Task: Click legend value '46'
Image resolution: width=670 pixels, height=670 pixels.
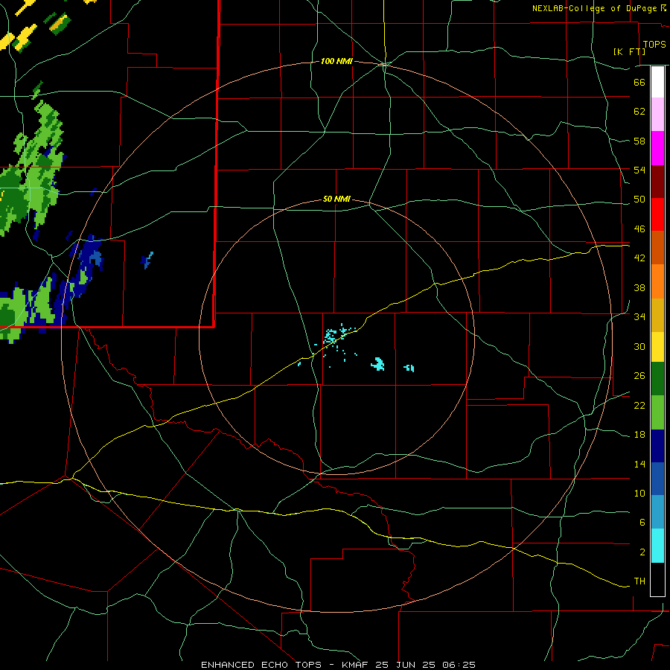Action: pos(639,229)
